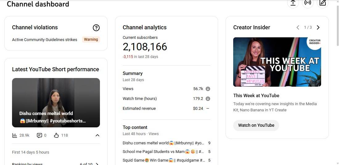Open channel violations help question mark
Viewport: 339px width, 165px height.
(96, 28)
